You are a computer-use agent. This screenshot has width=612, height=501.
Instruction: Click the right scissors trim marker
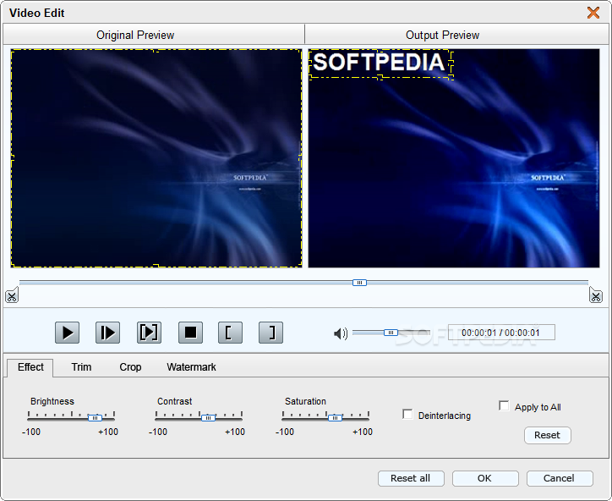pyautogui.click(x=596, y=295)
